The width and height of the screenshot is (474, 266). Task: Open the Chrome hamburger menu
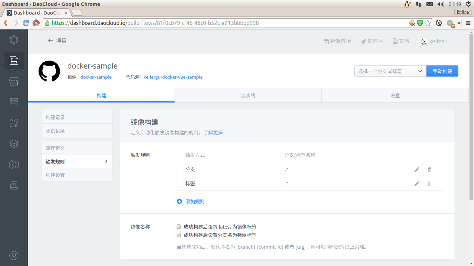(x=468, y=23)
